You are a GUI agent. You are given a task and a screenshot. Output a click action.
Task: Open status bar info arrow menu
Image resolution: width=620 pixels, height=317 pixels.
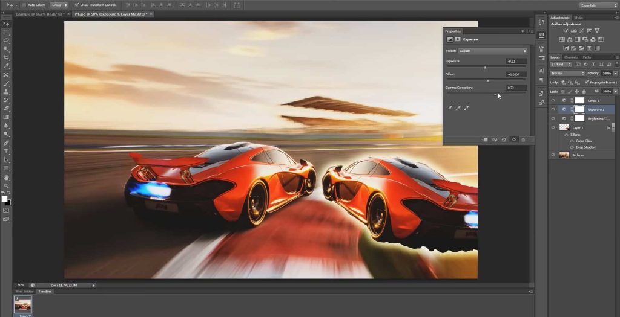point(94,285)
